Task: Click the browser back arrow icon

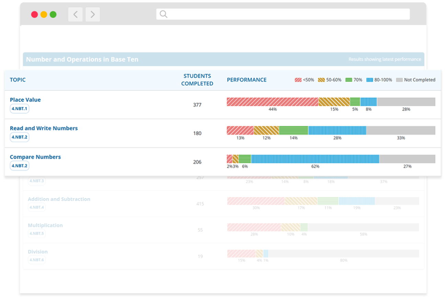Action: (75, 14)
